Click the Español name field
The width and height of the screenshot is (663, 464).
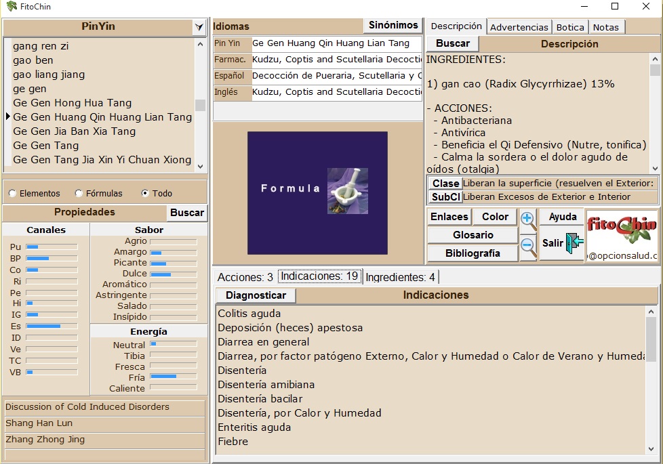[336, 76]
